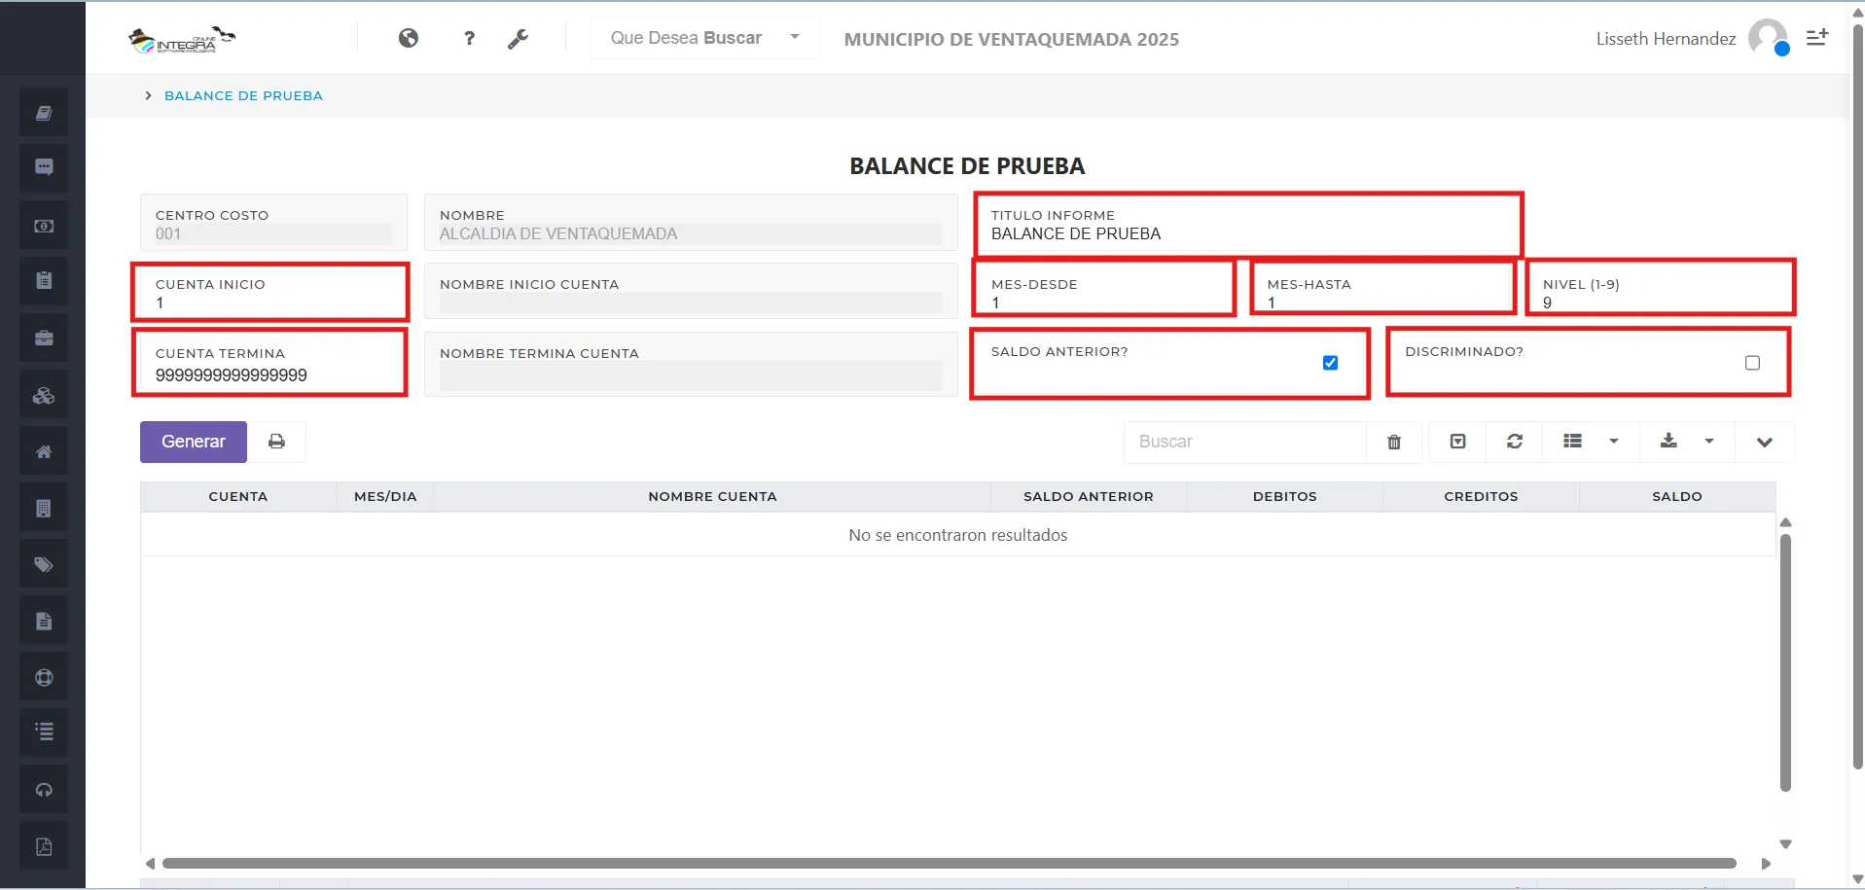Click the money/payments icon in the sidebar
Viewport: 1865px width, 890px height.
click(43, 225)
